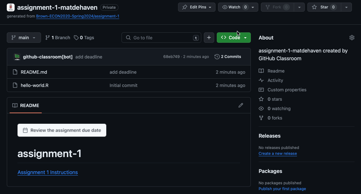
Task: Click the repository owner avatar icon
Action: pos(11,7)
